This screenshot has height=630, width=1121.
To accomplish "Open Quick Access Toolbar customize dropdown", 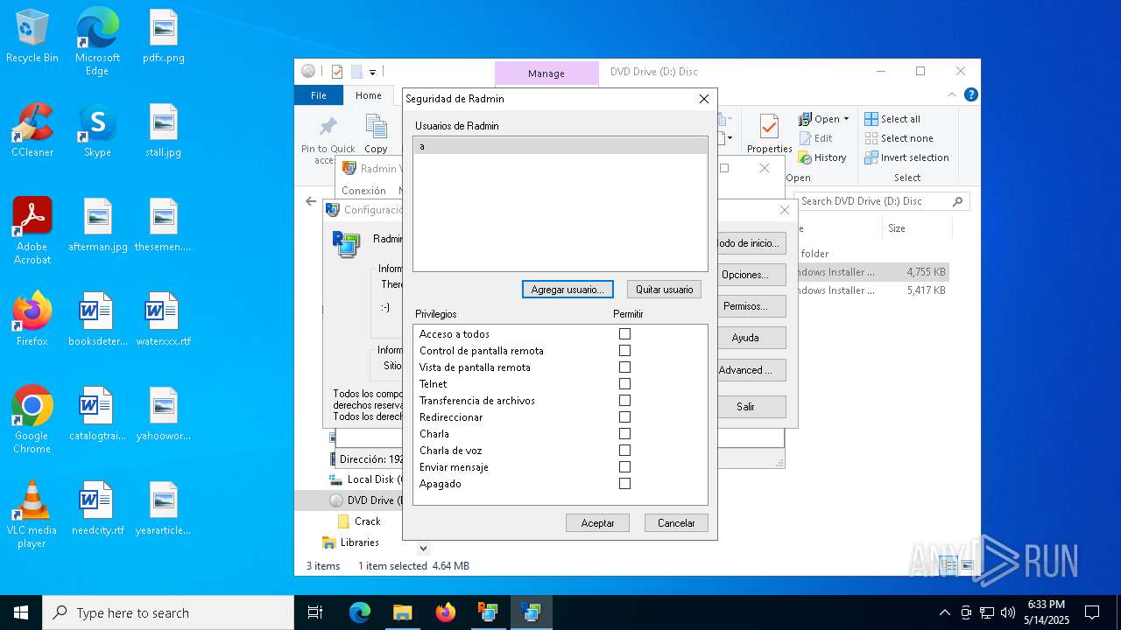I will tap(372, 72).
